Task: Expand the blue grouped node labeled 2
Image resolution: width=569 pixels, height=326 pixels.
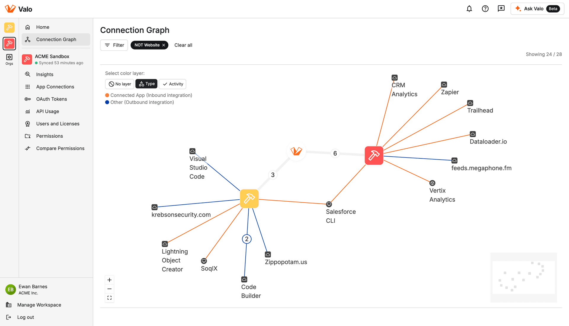Action: (247, 239)
